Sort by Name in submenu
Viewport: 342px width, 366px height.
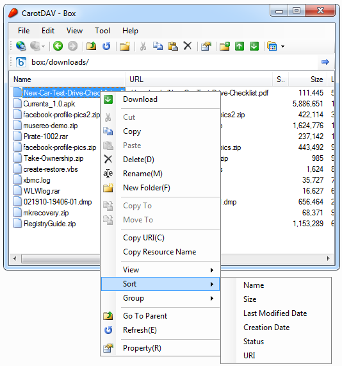tap(276, 285)
